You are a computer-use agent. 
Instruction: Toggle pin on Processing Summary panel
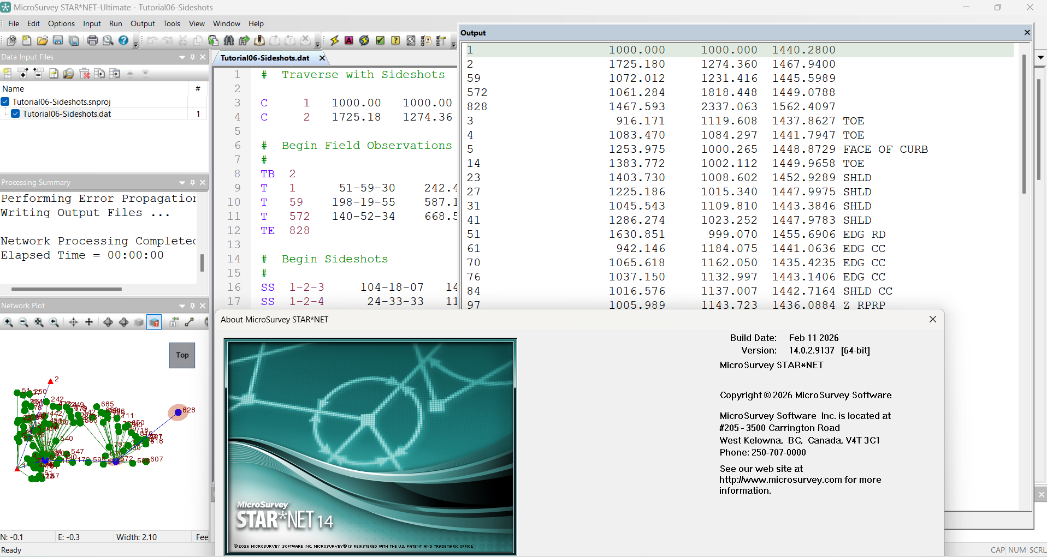point(192,182)
